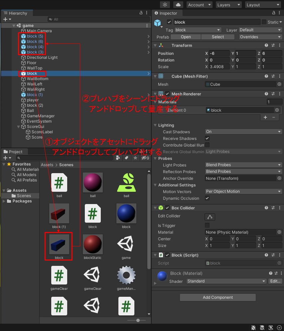Viewport: 284px width, 331px height.
Task: Toggle Receive Shadows checkbox
Action: tap(207, 139)
